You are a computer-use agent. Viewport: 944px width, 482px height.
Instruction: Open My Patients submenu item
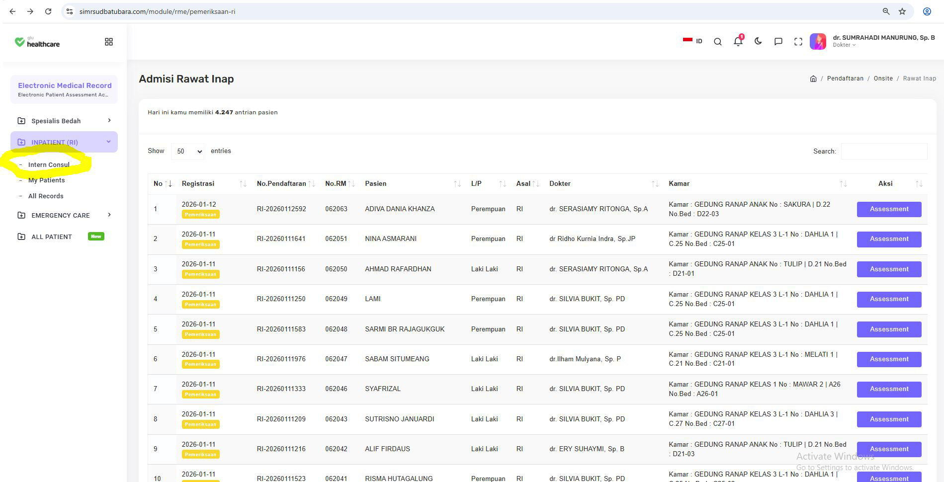point(47,180)
